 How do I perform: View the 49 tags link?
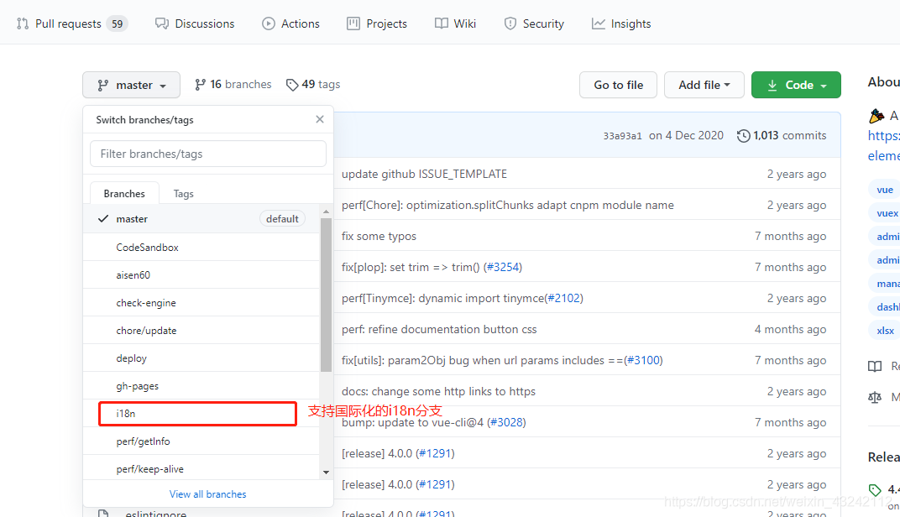click(313, 85)
